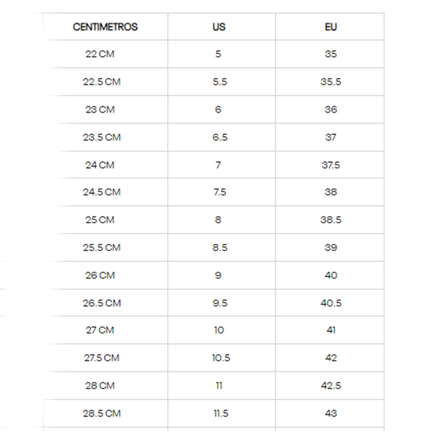Screen dimensions: 431x431
Task: Select the 27.5 CM cell
Action: coord(105,358)
